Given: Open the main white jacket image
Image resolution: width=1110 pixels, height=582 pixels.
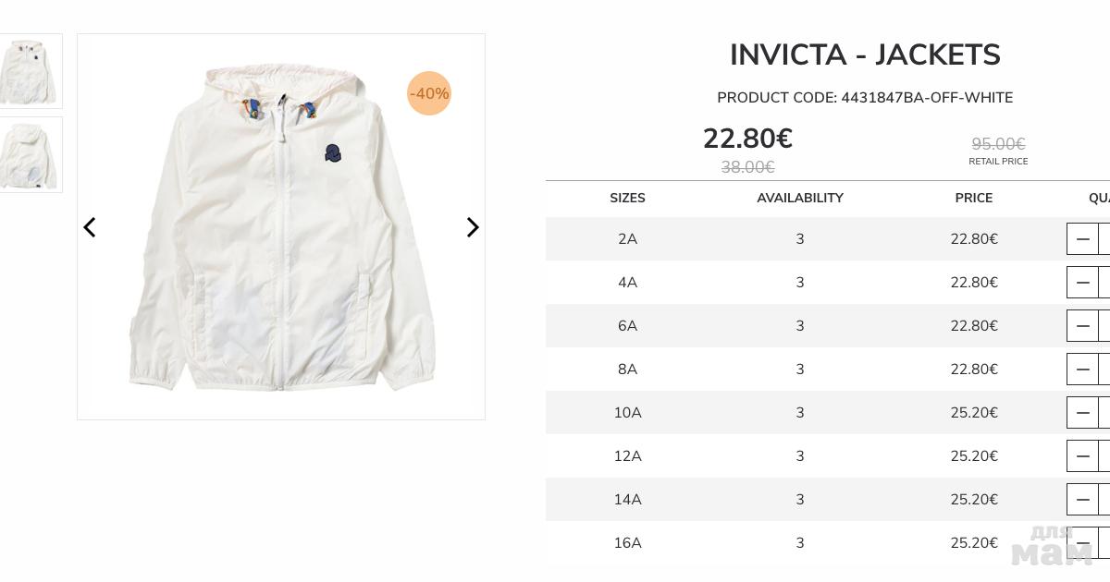Looking at the screenshot, I should click(x=281, y=227).
